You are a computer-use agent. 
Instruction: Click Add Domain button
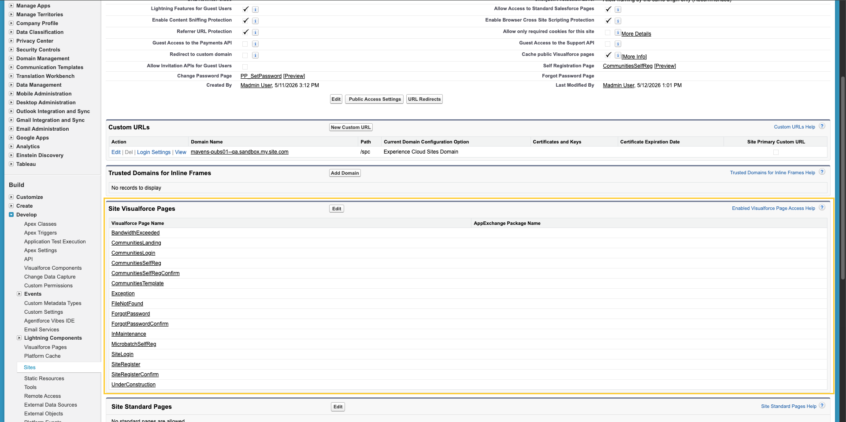click(345, 173)
